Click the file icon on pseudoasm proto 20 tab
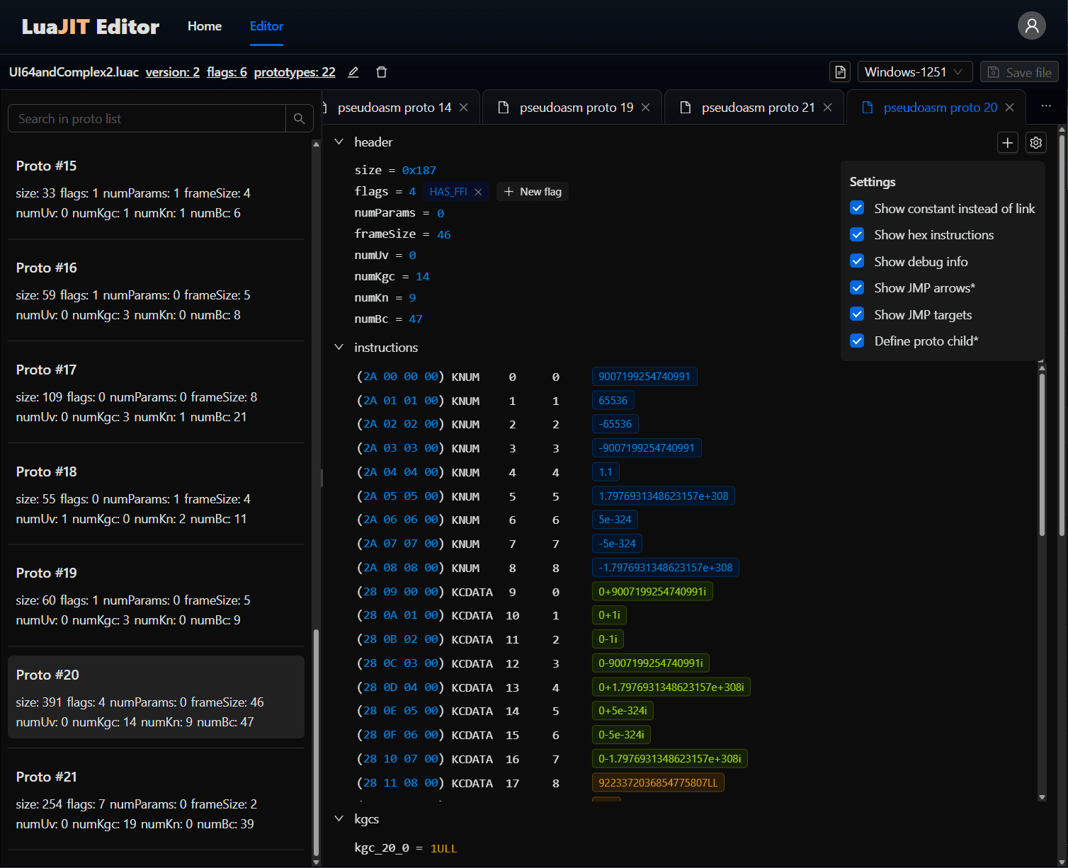The image size is (1068, 868). tap(866, 107)
